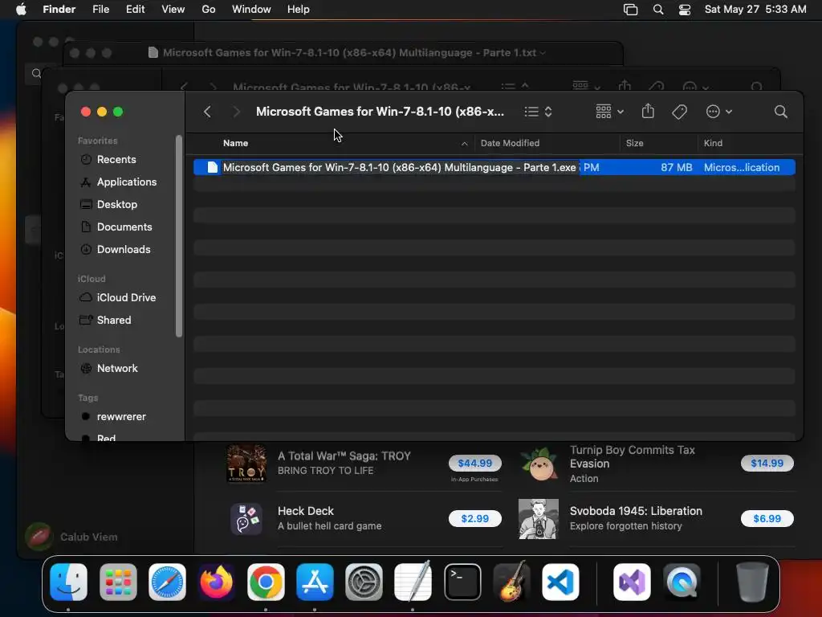The width and height of the screenshot is (822, 617).
Task: Click the date and time clock
Action: pyautogui.click(x=755, y=10)
